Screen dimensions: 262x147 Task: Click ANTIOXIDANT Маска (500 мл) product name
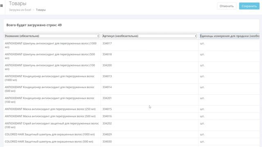tap(50, 116)
